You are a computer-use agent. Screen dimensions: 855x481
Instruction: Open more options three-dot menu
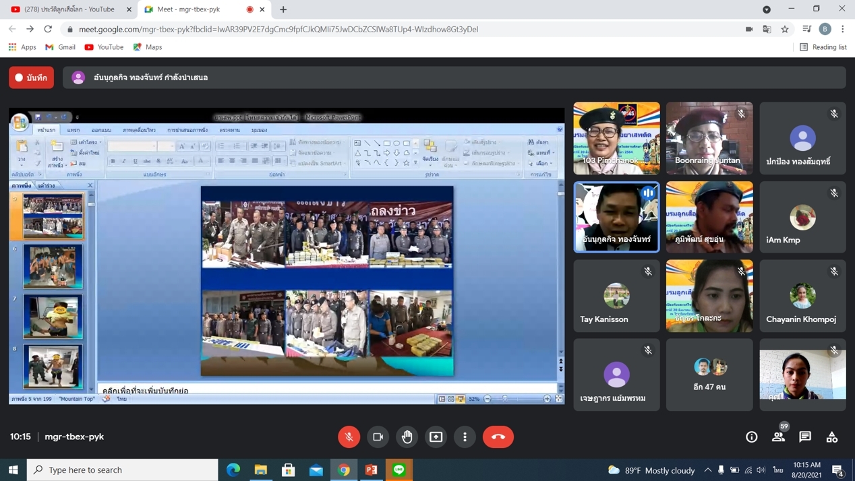[x=465, y=437]
